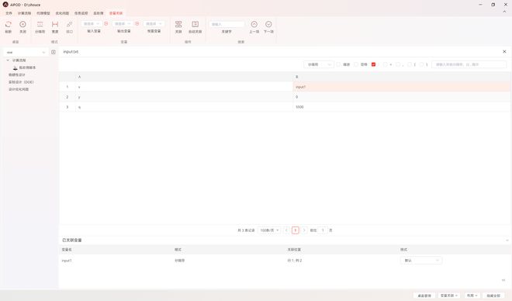Click the small icon beside sidebar dropdown
The height and width of the screenshot is (301, 512).
pos(54,52)
